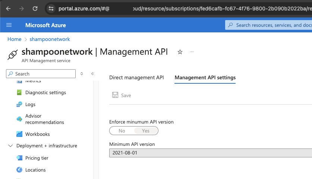
Task: Click the Save floppy disk icon
Action: (x=115, y=95)
